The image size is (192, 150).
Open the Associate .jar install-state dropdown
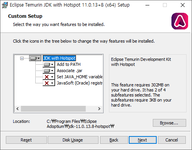49,71
